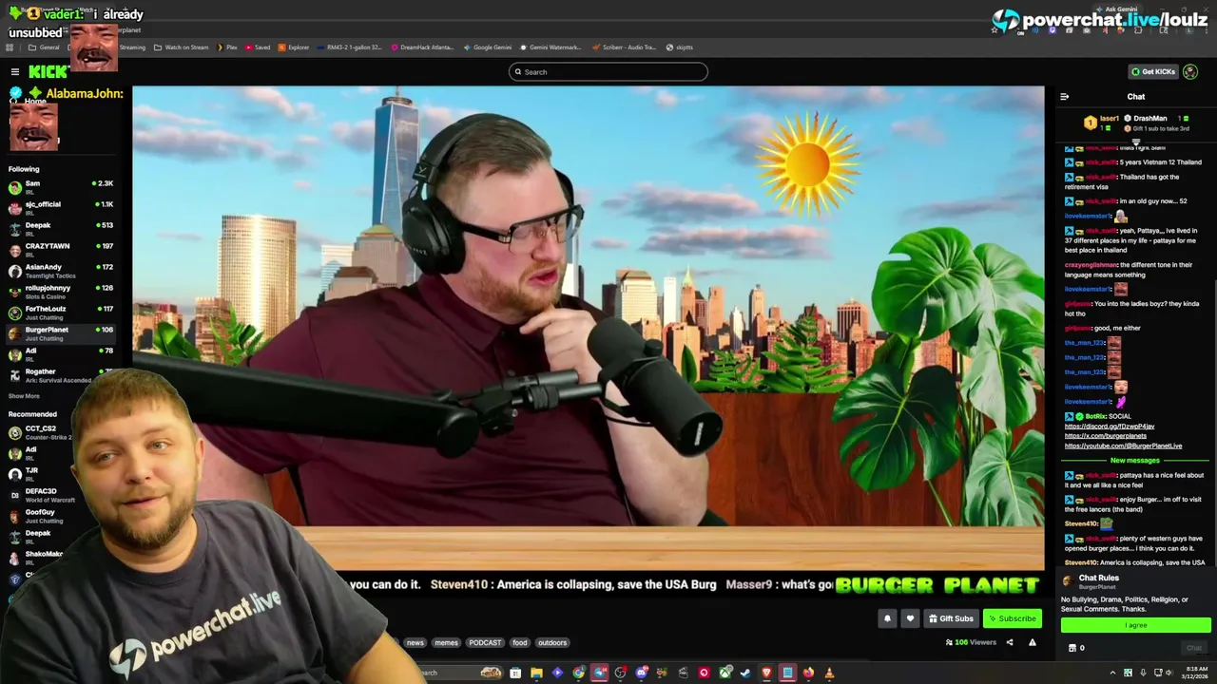Viewport: 1217px width, 684px height.
Task: Open the Deepak channel in Following list
Action: 61,229
